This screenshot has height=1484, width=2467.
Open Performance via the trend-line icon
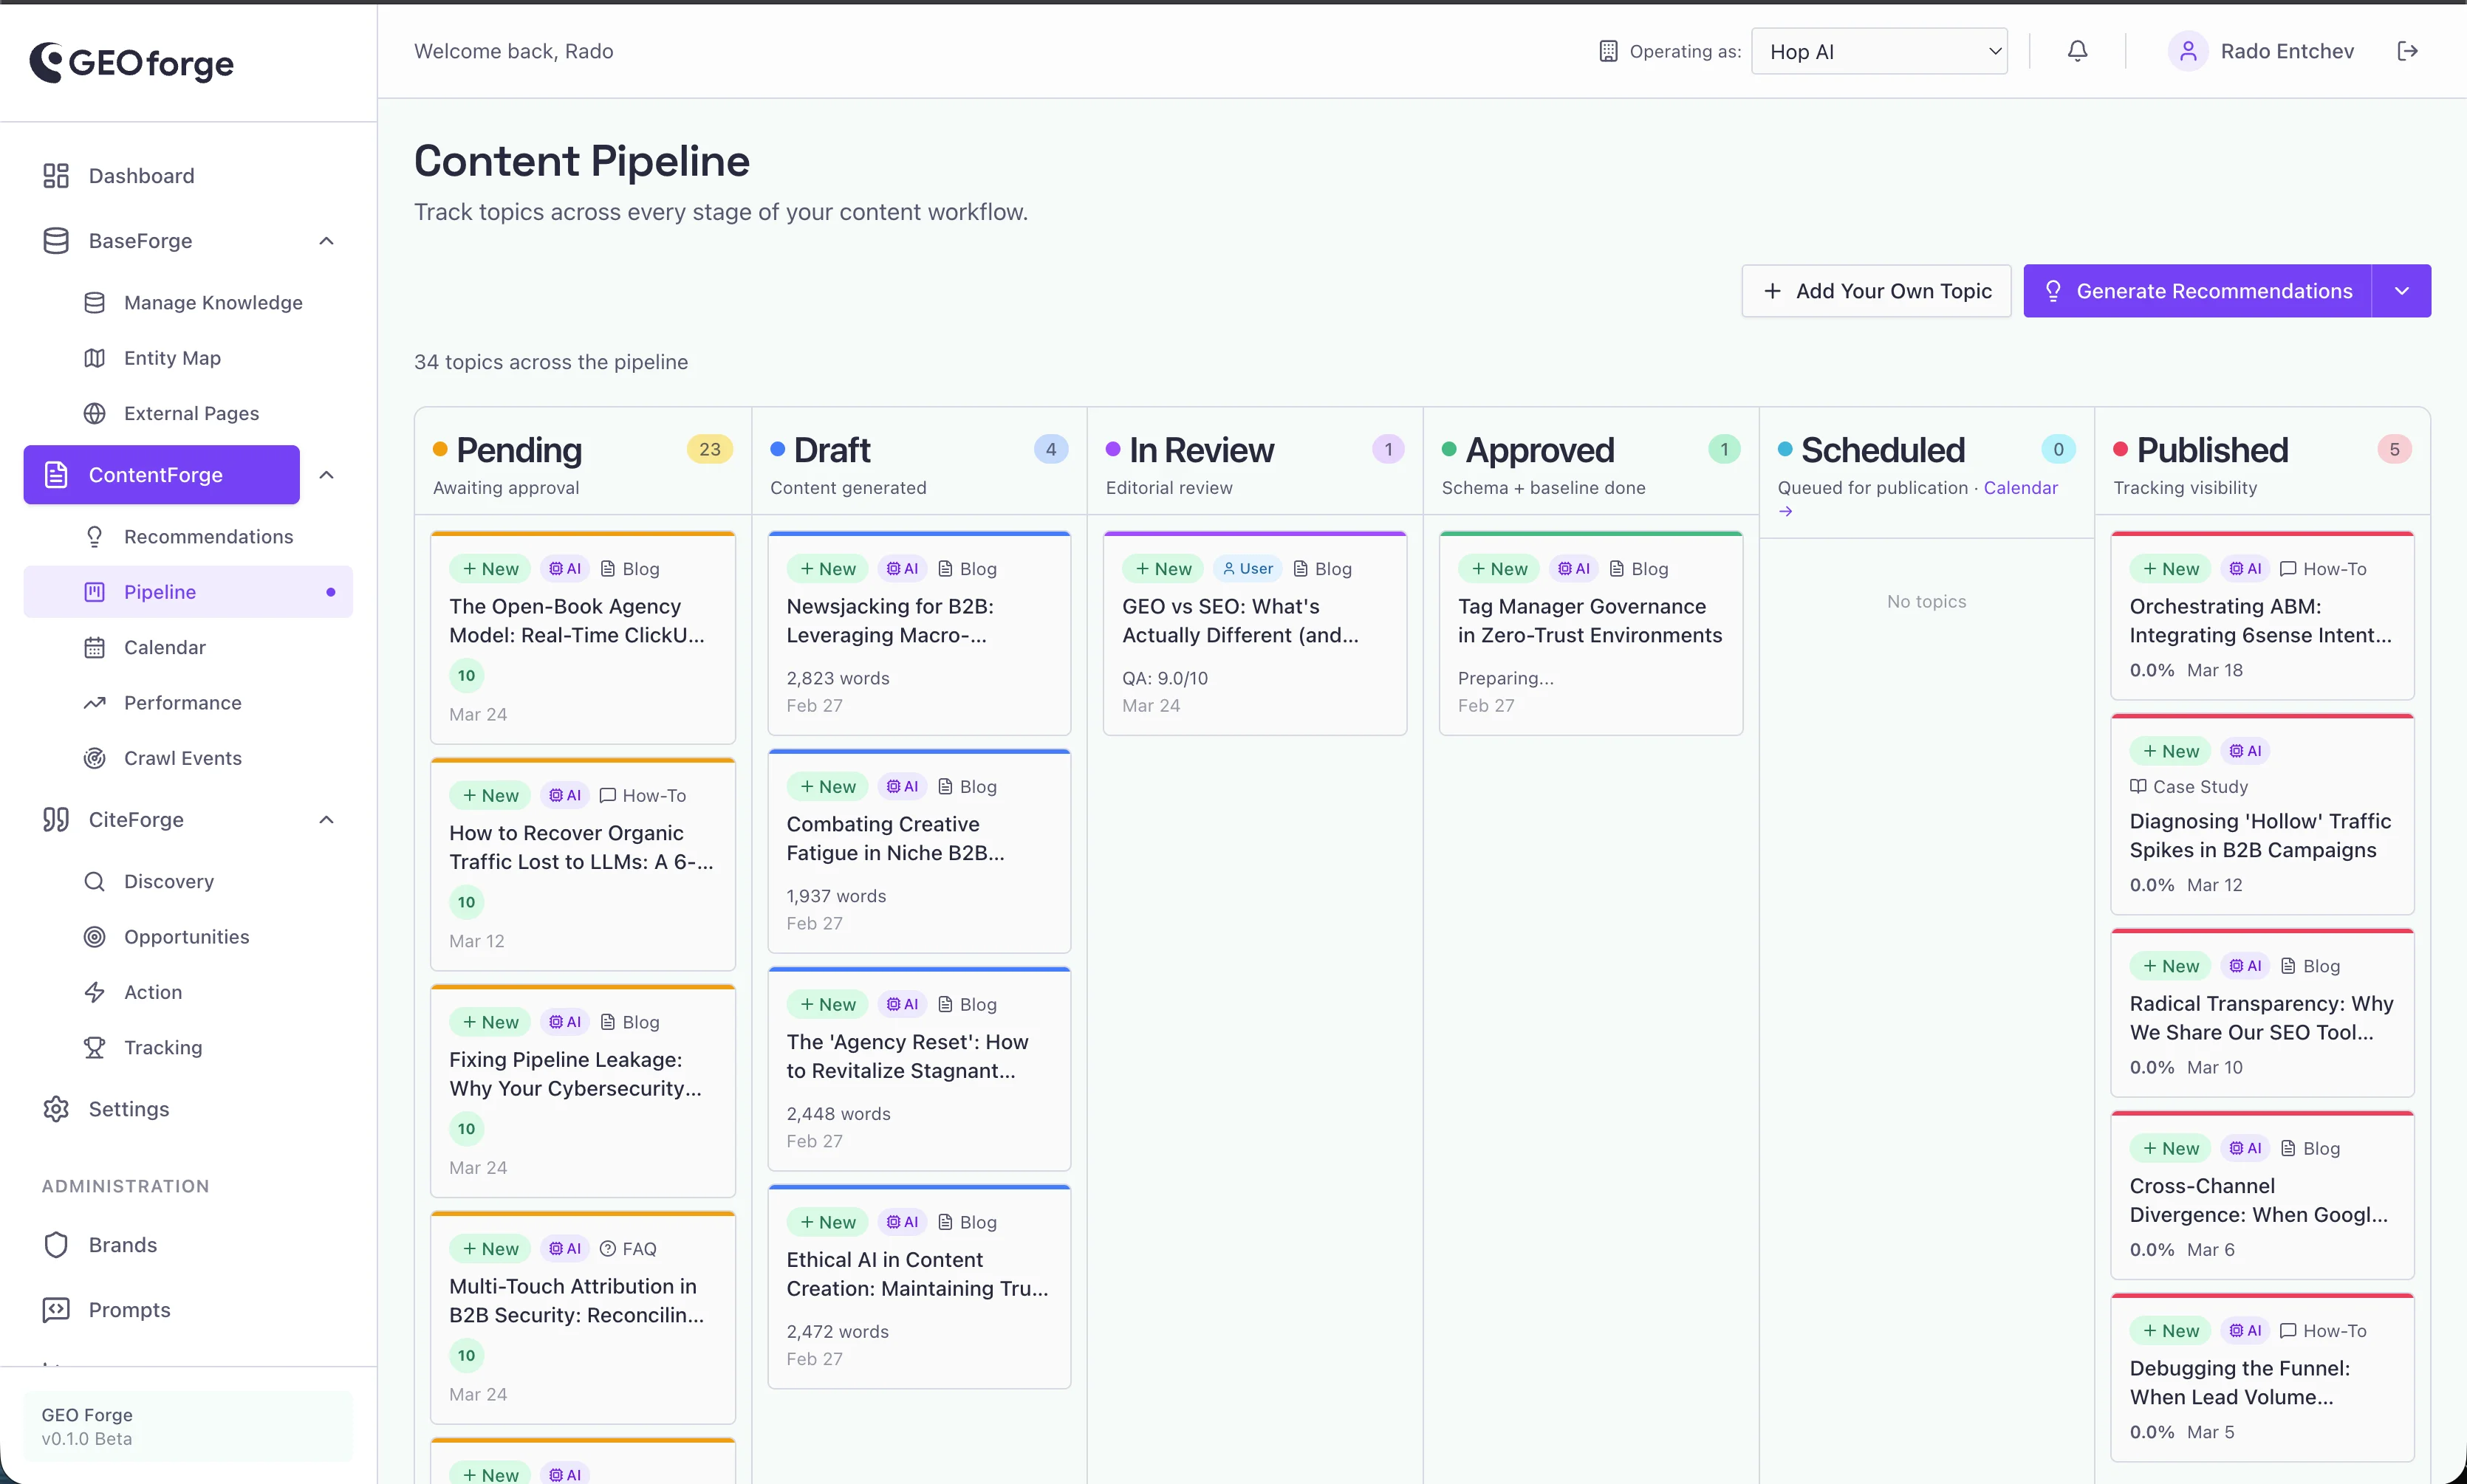[x=94, y=702]
